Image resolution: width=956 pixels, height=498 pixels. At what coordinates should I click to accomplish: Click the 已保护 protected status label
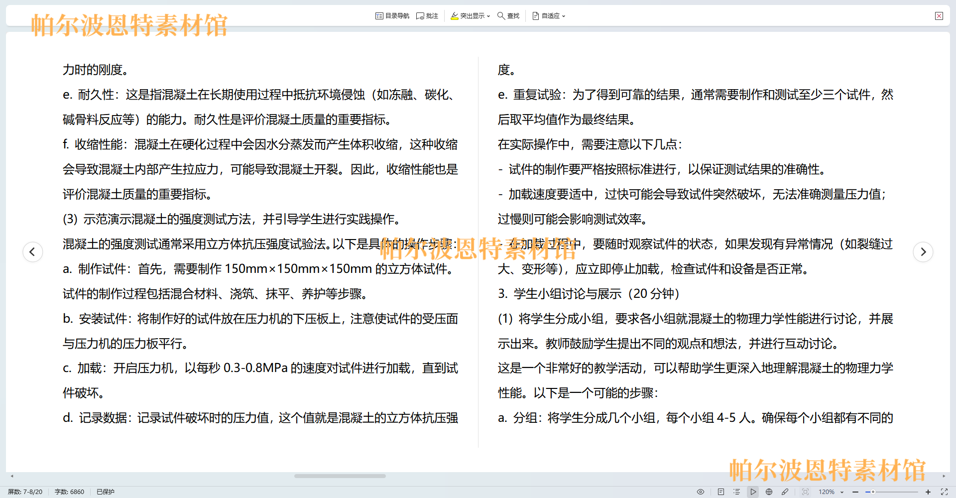click(x=106, y=492)
